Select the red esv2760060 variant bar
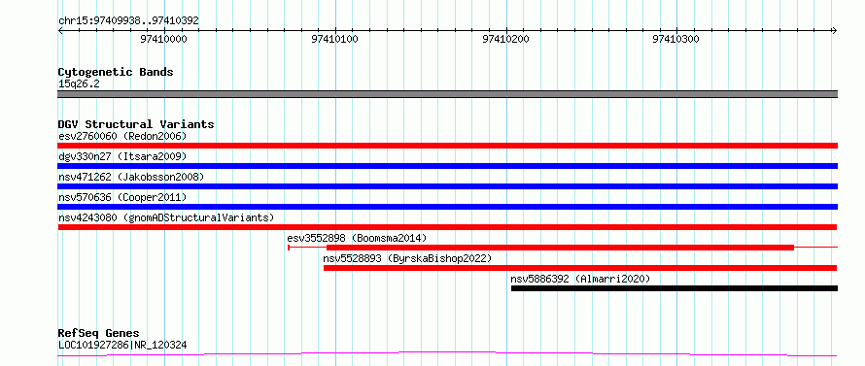The image size is (865, 366). click(448, 146)
